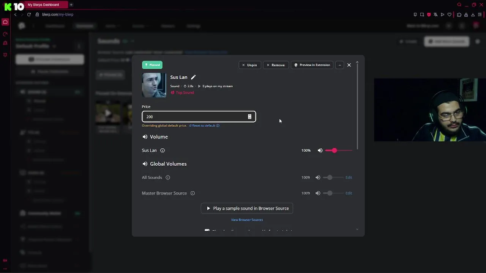Click the info icon beside Reset to default

coord(218,126)
